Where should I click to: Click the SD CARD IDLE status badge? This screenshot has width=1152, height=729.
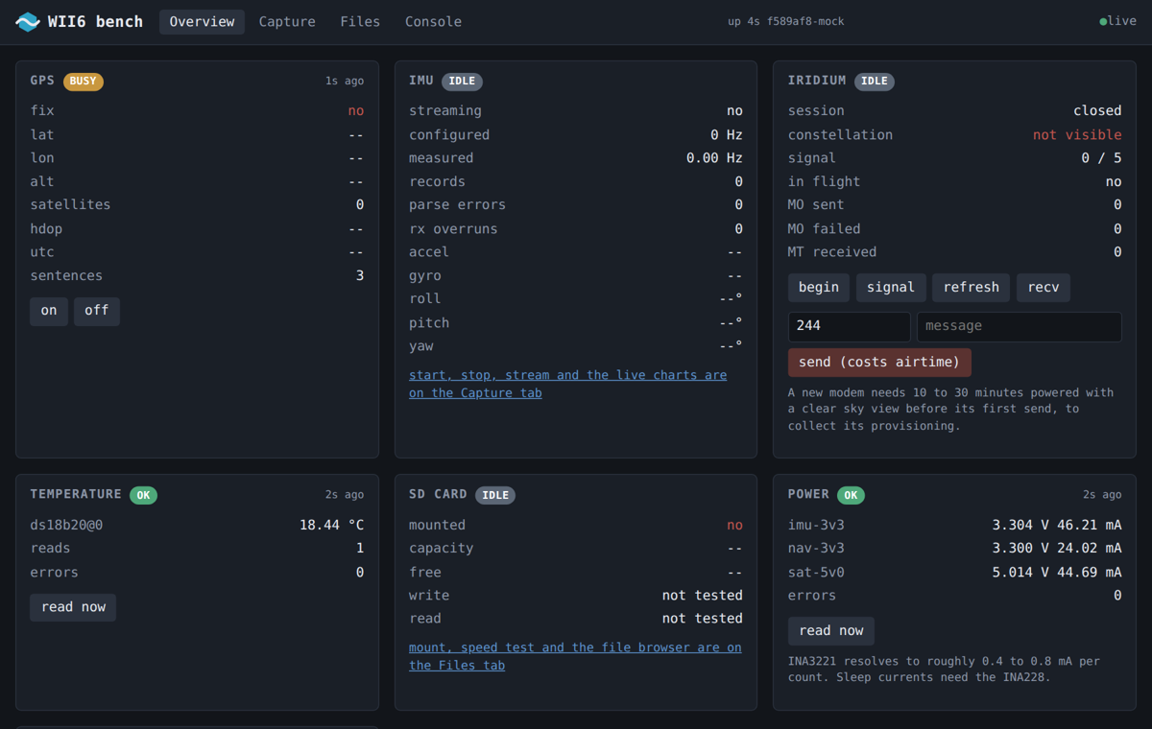495,496
